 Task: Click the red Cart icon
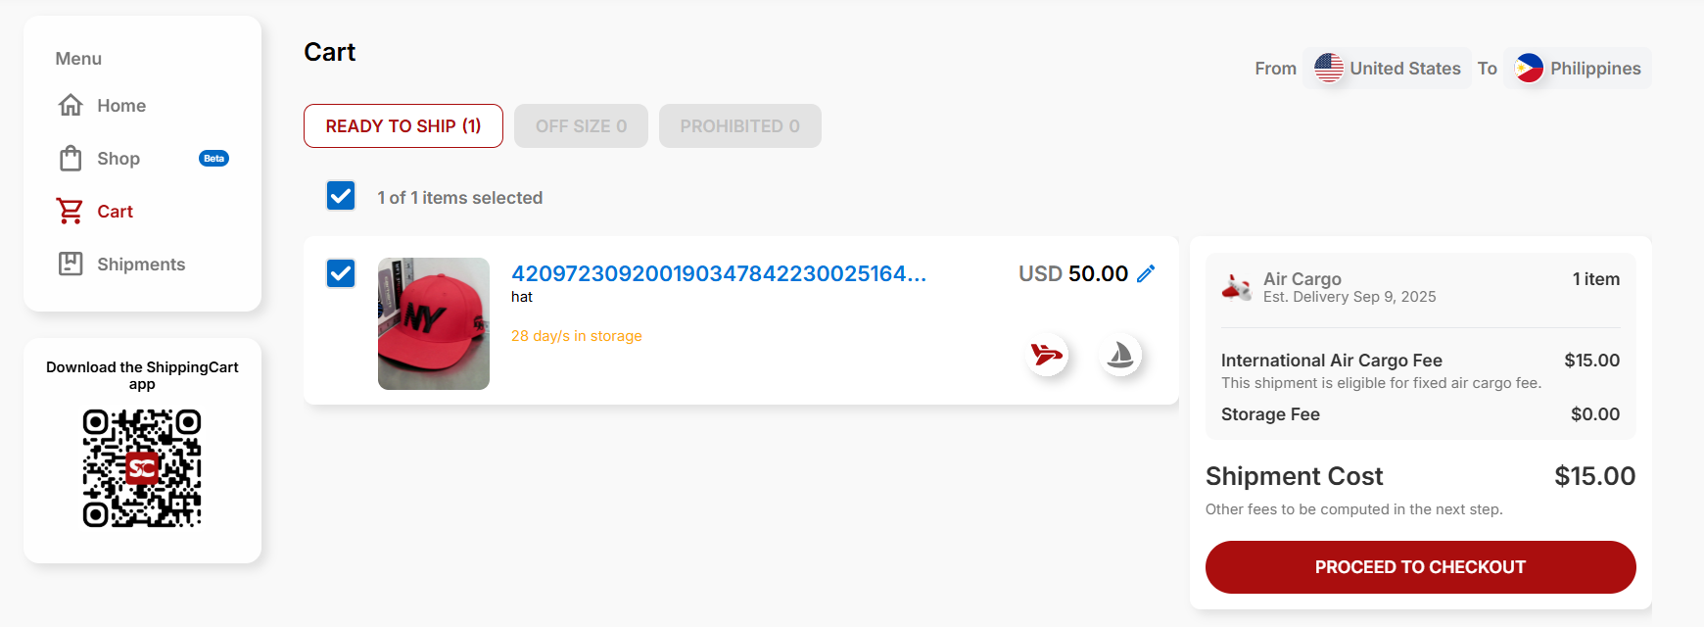pyautogui.click(x=70, y=212)
